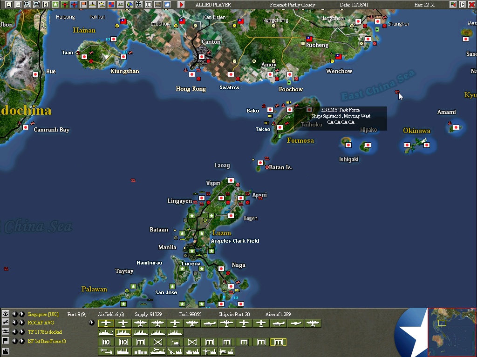Go to next air group after ROCAF AVG
This screenshot has height=357, width=477.
pos(21,323)
